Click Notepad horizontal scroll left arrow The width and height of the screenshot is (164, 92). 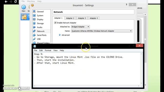point(34,86)
